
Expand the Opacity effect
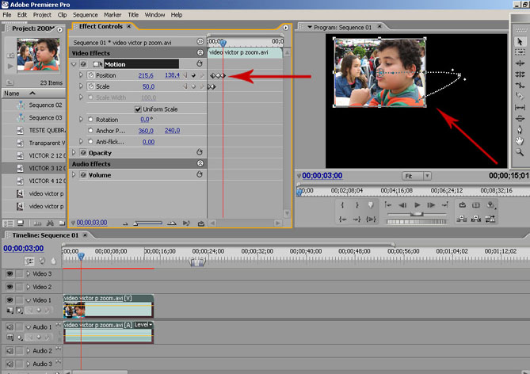pos(74,153)
